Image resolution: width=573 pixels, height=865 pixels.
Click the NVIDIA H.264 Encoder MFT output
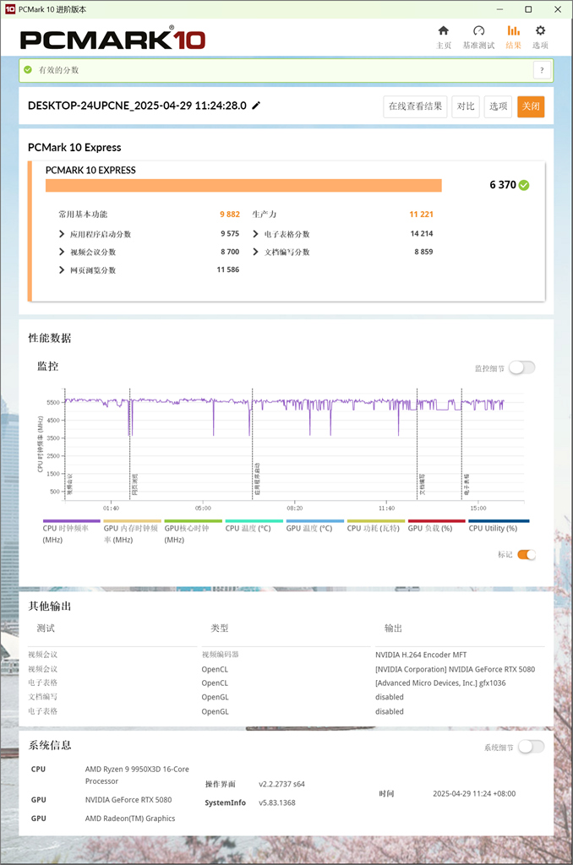pyautogui.click(x=421, y=655)
